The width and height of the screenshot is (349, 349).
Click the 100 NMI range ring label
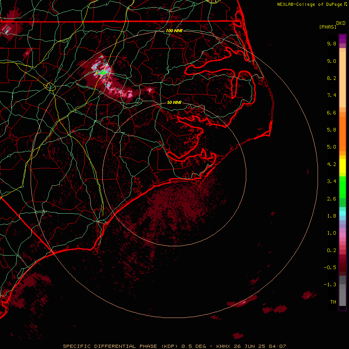[174, 31]
